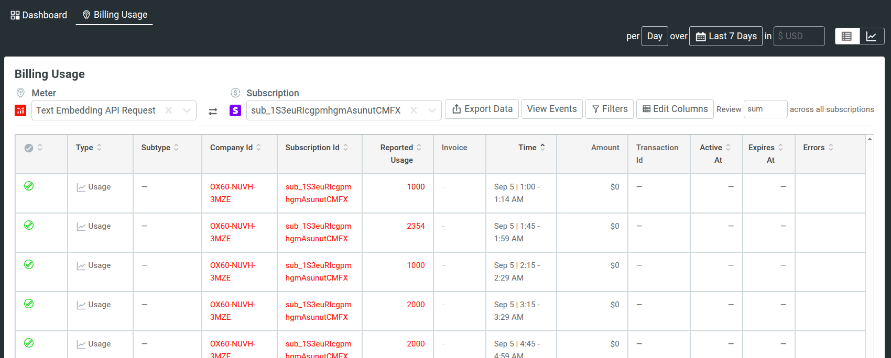Click green check icon for the 1:45 AM row
Image resolution: width=891 pixels, height=358 pixels.
coord(29,225)
